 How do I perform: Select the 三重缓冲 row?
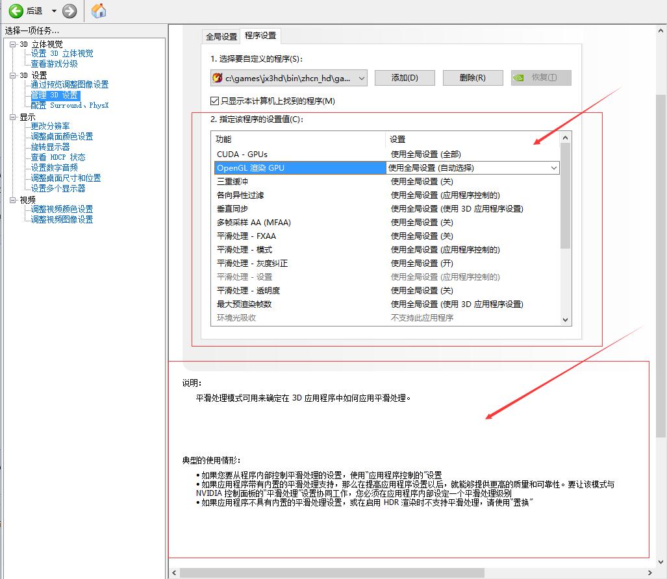[x=386, y=182]
